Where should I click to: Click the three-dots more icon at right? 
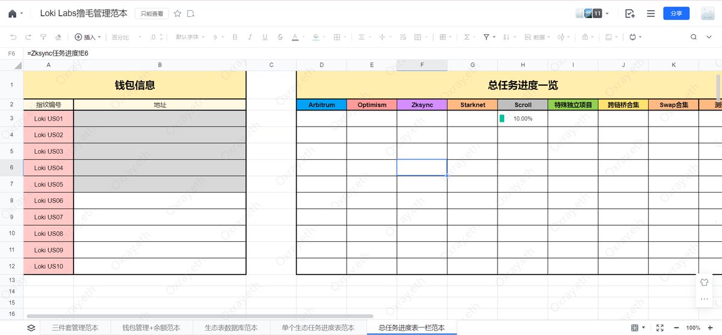(705, 298)
